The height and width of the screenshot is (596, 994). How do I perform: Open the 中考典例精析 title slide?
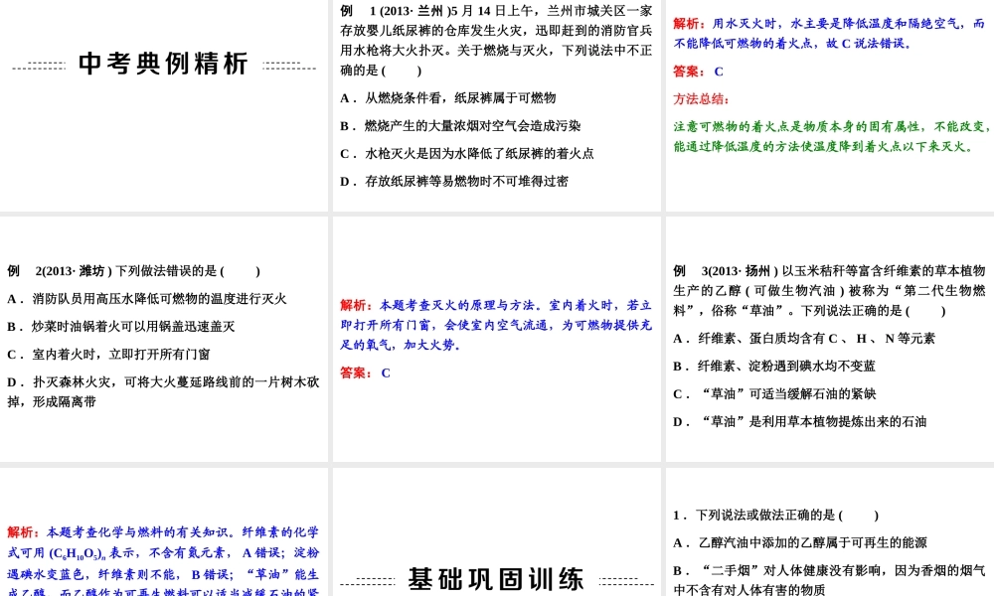[x=164, y=64]
